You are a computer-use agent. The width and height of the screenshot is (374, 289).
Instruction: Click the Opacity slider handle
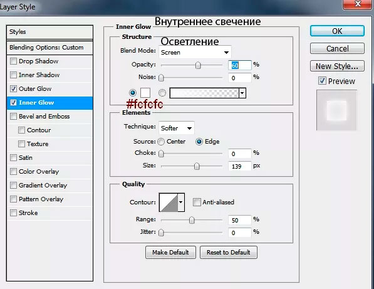tap(198, 65)
